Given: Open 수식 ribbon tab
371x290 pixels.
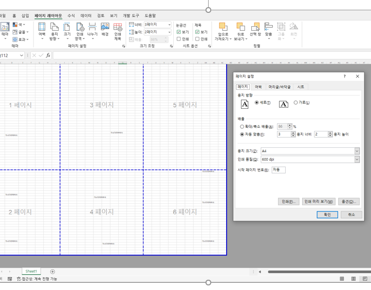Looking at the screenshot, I should [x=71, y=15].
